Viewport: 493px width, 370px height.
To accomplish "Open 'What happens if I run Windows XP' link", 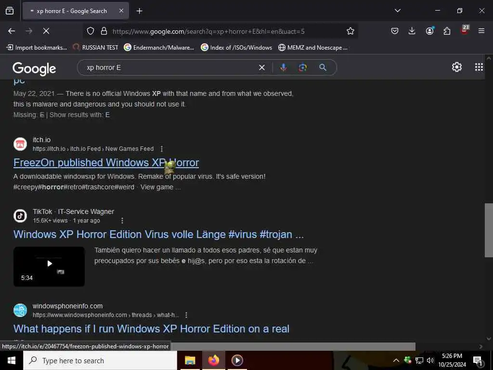I will [151, 329].
